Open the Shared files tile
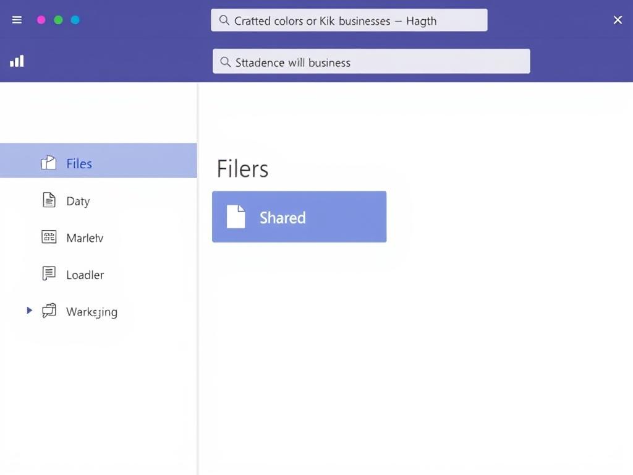 click(299, 217)
